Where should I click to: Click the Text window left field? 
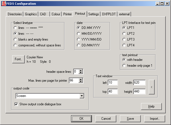(113, 82)
